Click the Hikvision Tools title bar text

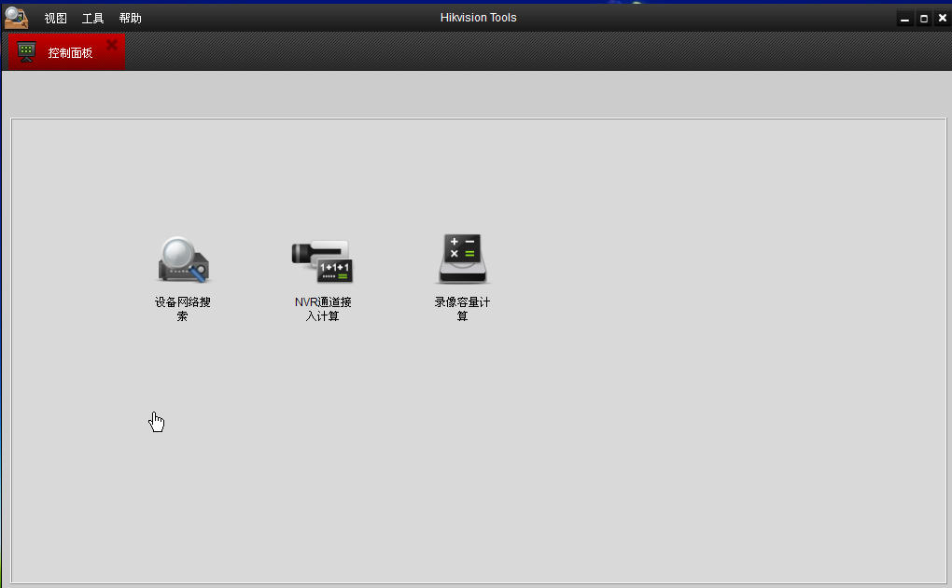click(478, 17)
